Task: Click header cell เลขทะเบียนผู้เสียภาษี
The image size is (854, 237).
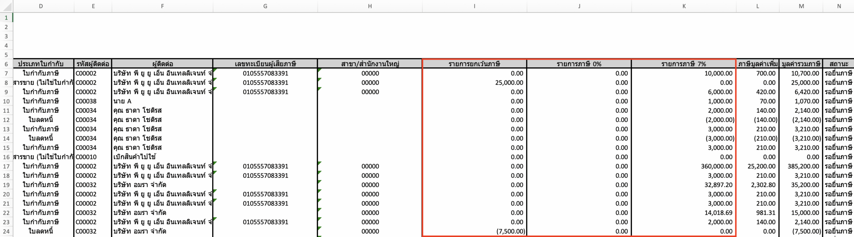Action: point(265,64)
